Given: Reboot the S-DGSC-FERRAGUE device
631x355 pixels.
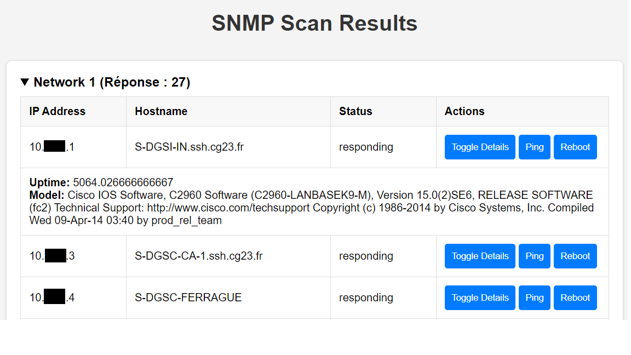Looking at the screenshot, I should tap(575, 297).
